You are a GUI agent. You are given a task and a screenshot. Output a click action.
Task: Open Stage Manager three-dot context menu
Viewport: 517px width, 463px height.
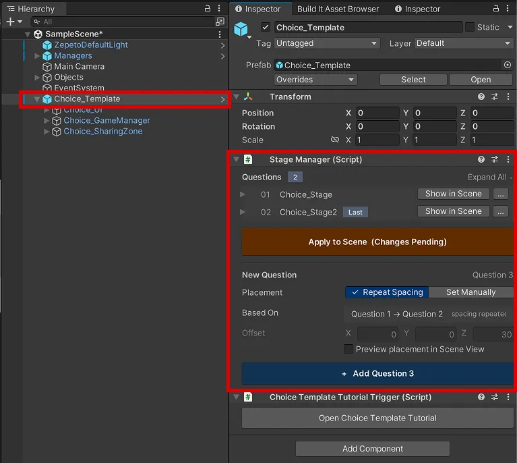pyautogui.click(x=508, y=159)
